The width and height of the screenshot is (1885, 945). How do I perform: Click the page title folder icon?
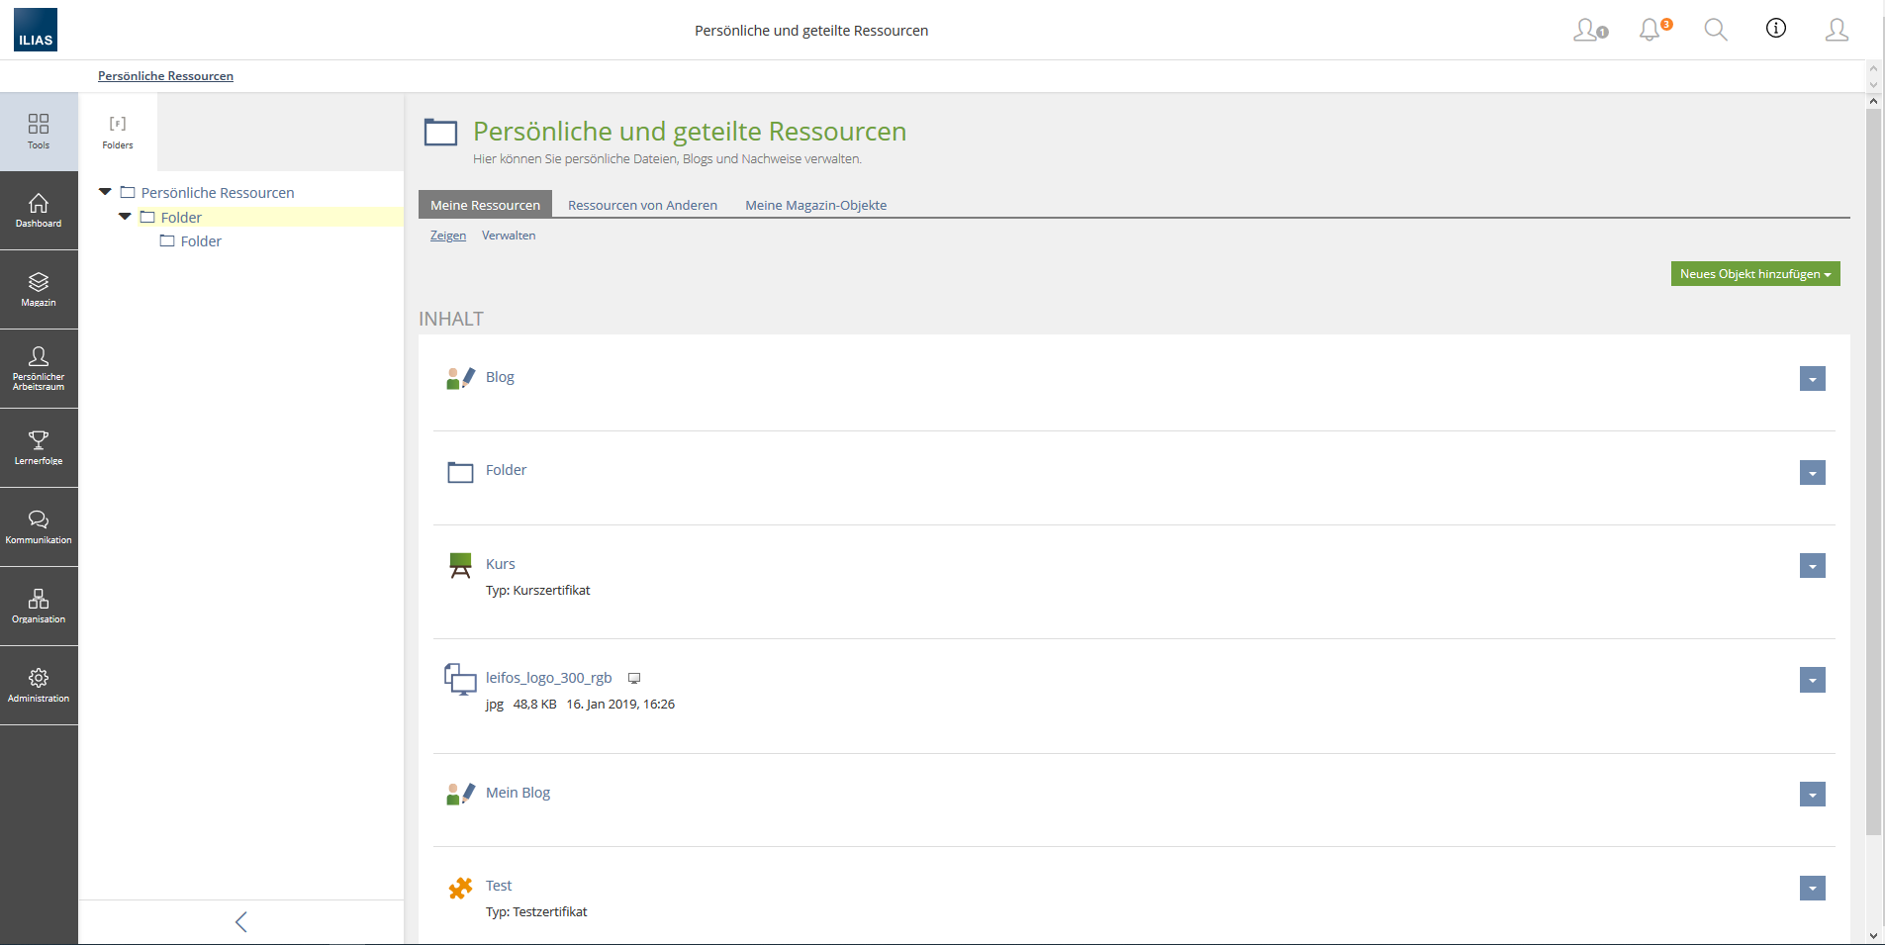(x=440, y=132)
